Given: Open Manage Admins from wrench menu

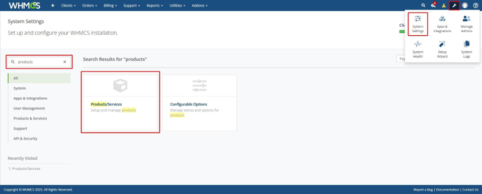Looking at the screenshot, I should [x=466, y=24].
